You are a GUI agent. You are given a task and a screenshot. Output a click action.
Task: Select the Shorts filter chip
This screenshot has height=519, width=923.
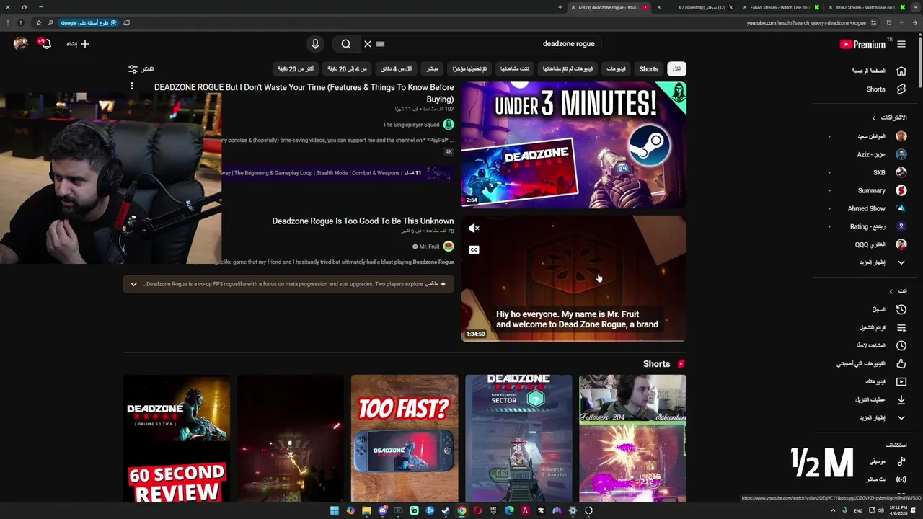[649, 69]
